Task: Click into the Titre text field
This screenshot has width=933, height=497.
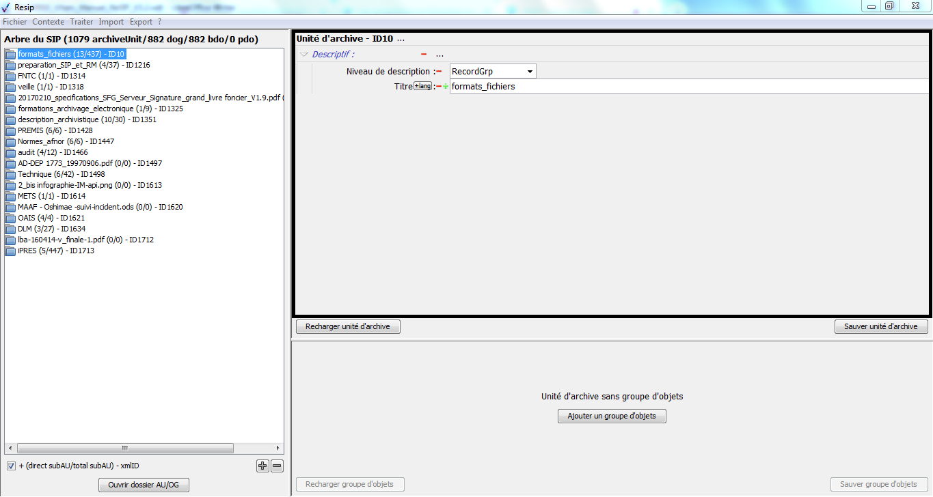Action: tap(684, 87)
